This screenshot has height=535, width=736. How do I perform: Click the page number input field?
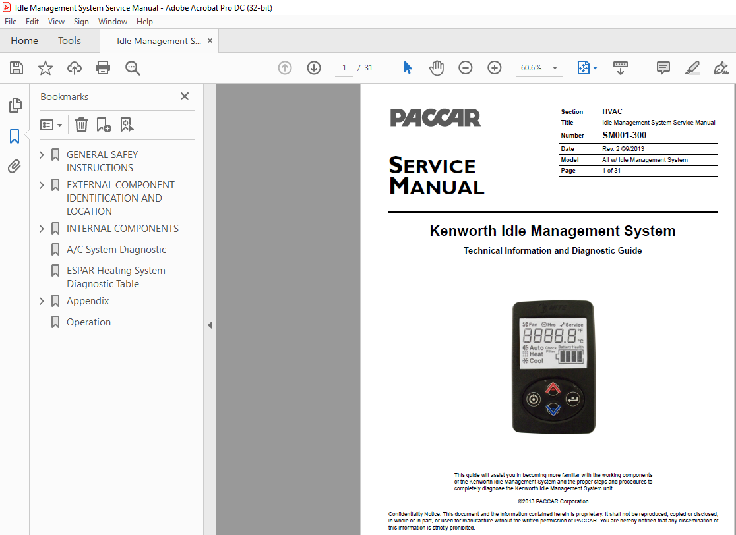pos(344,68)
